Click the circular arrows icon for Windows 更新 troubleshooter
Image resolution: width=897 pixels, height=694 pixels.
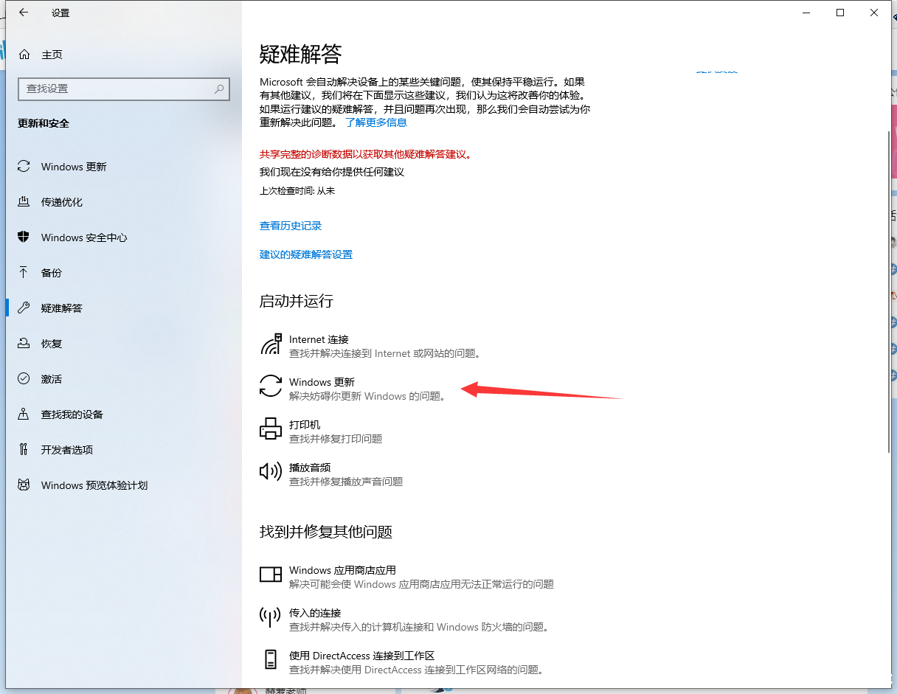271,386
